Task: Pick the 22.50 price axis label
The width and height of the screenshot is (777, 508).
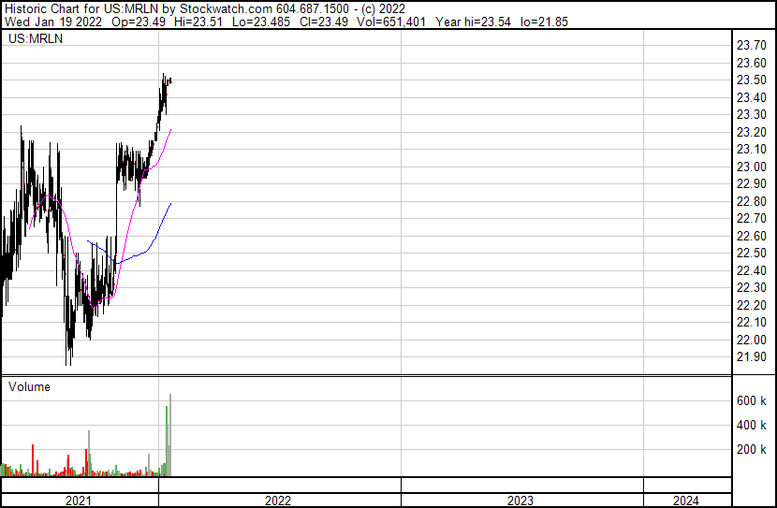Action: (752, 253)
